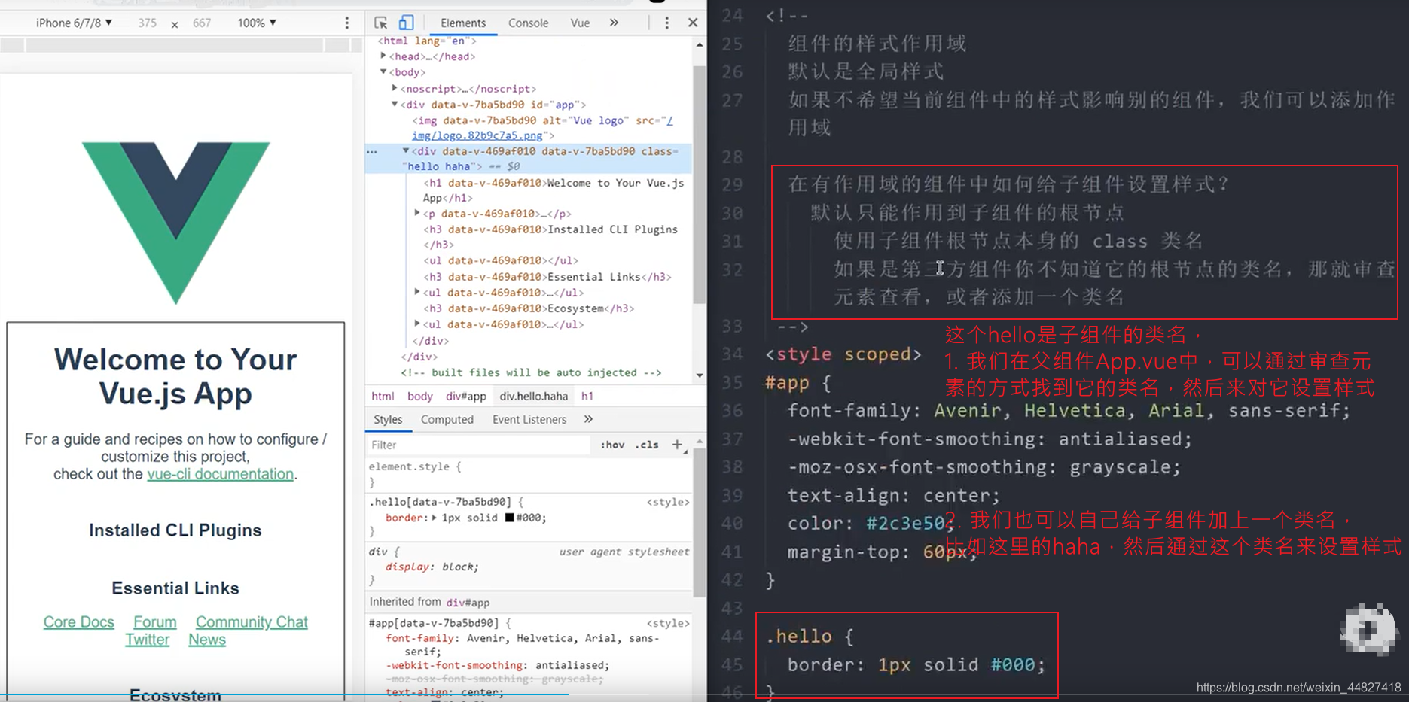Toggle the .cls class editor
This screenshot has height=702, width=1409.
coord(646,445)
